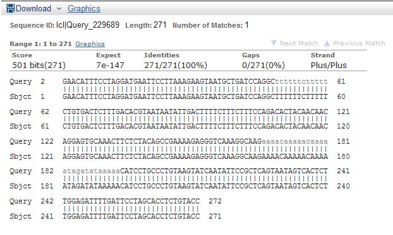Screen dimensions: 393x235
Task: Open the Download menu label
Action: 33,8
